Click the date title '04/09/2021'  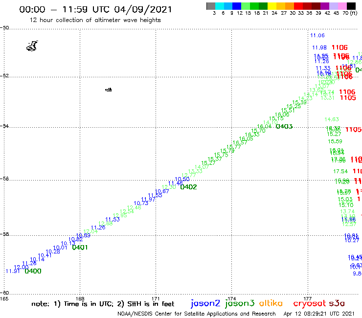(143, 10)
